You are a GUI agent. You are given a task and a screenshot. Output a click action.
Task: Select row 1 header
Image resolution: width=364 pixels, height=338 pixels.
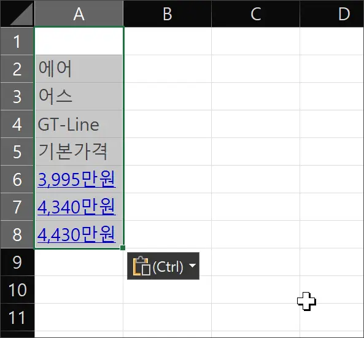(17, 41)
